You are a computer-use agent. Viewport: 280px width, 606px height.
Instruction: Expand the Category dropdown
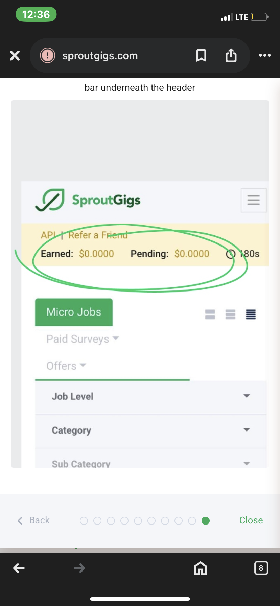(151, 430)
